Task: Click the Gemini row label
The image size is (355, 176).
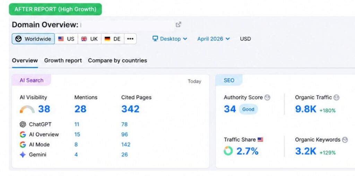Action: 37,155
